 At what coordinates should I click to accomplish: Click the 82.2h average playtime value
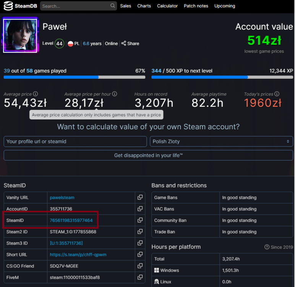(x=207, y=103)
